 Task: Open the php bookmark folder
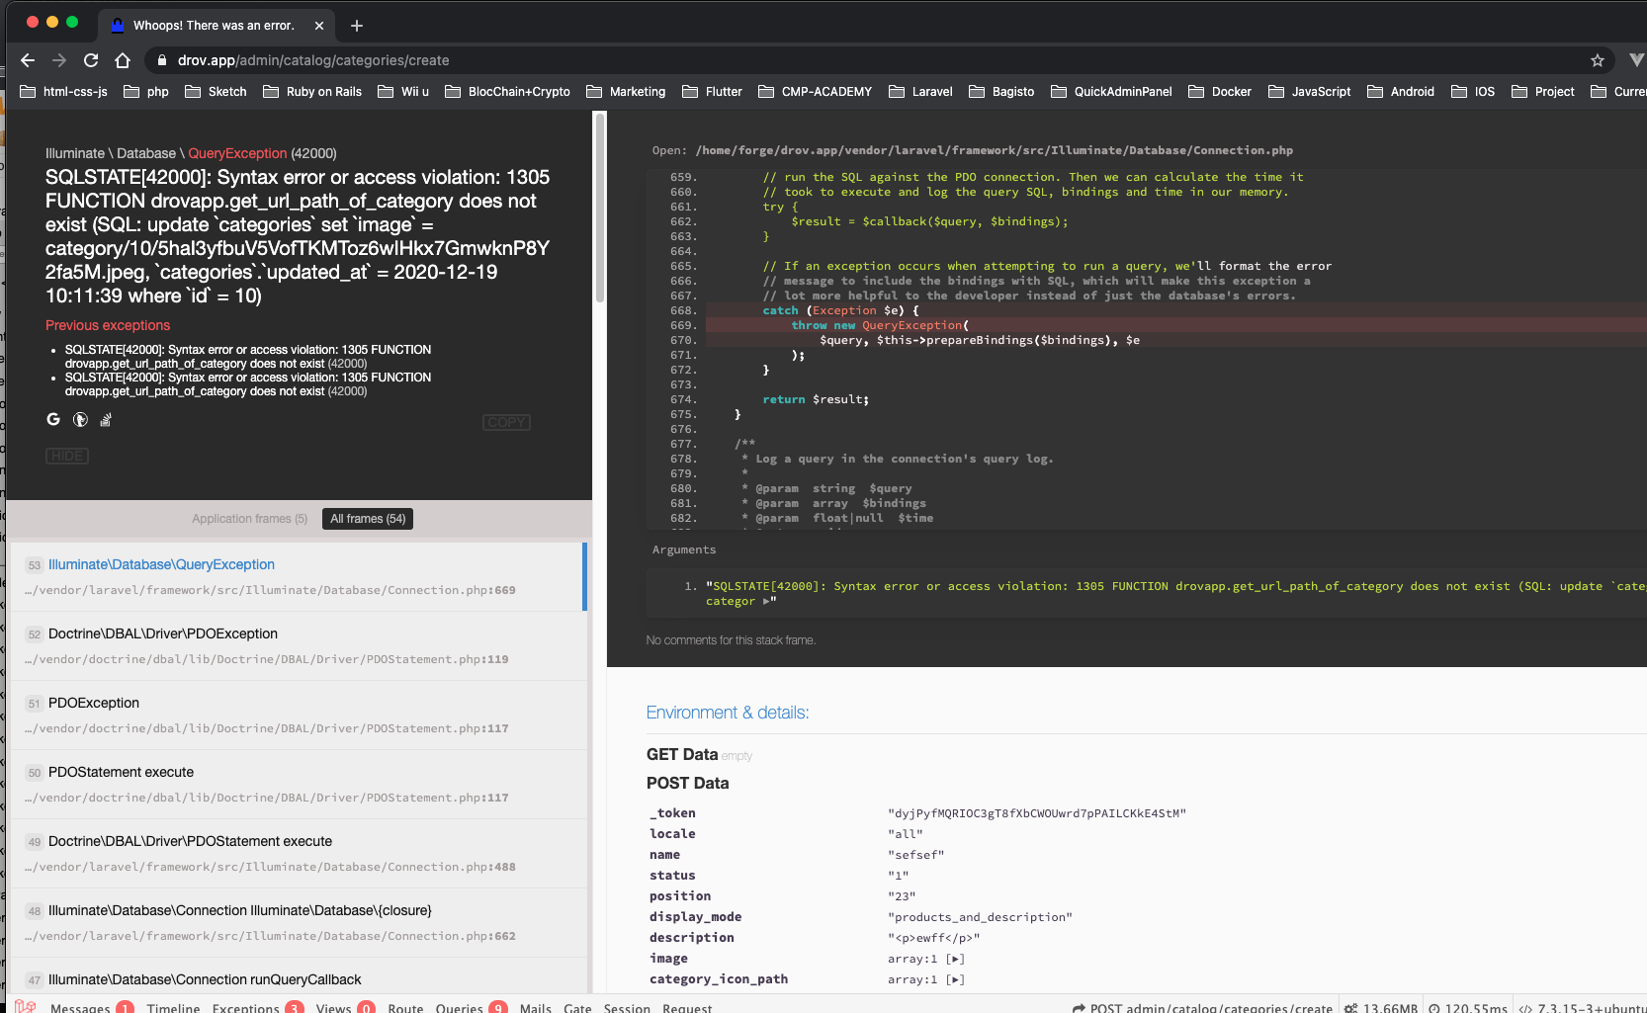(146, 92)
